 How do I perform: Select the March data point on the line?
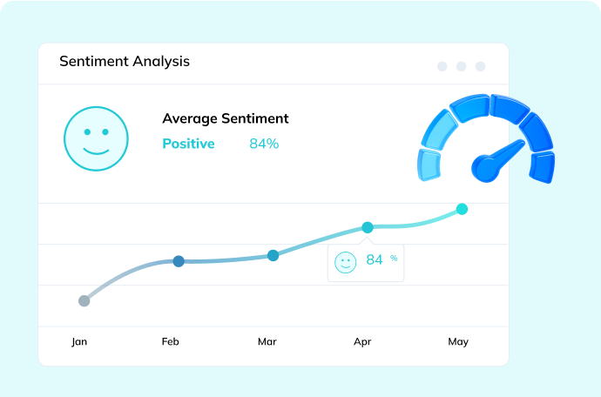273,255
